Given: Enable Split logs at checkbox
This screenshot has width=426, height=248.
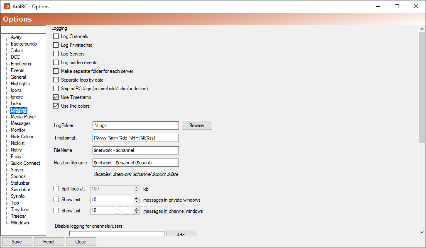Looking at the screenshot, I should coord(56,189).
